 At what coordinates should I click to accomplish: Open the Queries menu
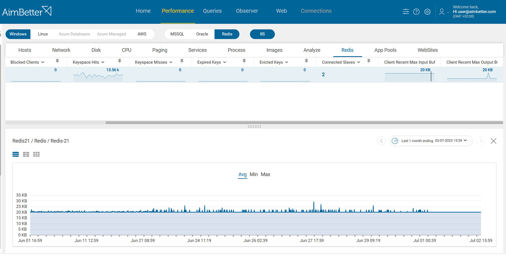[212, 11]
